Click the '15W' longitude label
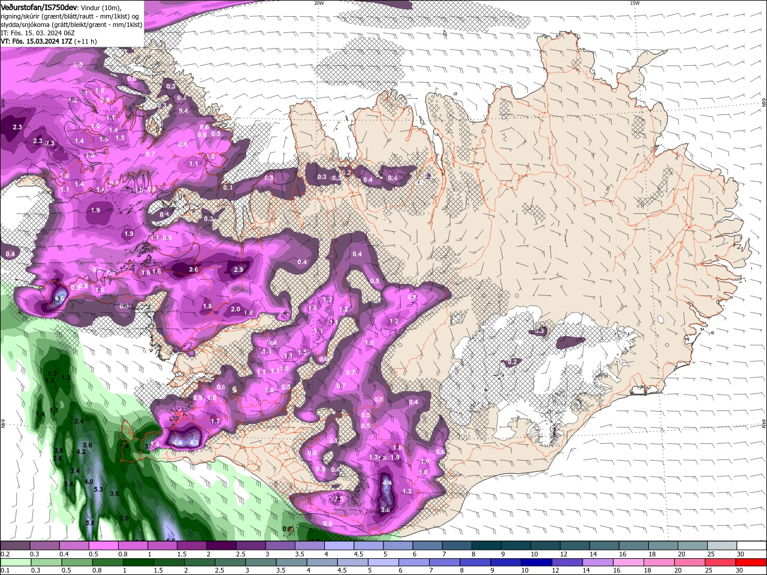 click(635, 3)
